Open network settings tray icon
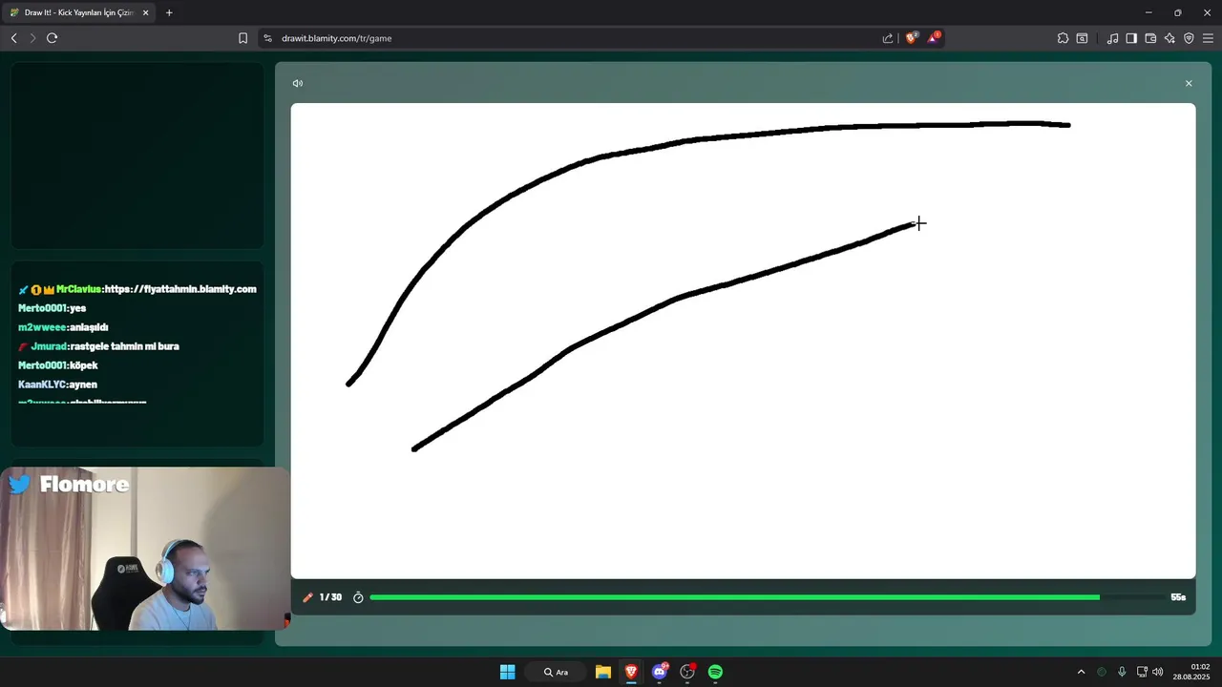This screenshot has height=687, width=1222. (x=1142, y=672)
